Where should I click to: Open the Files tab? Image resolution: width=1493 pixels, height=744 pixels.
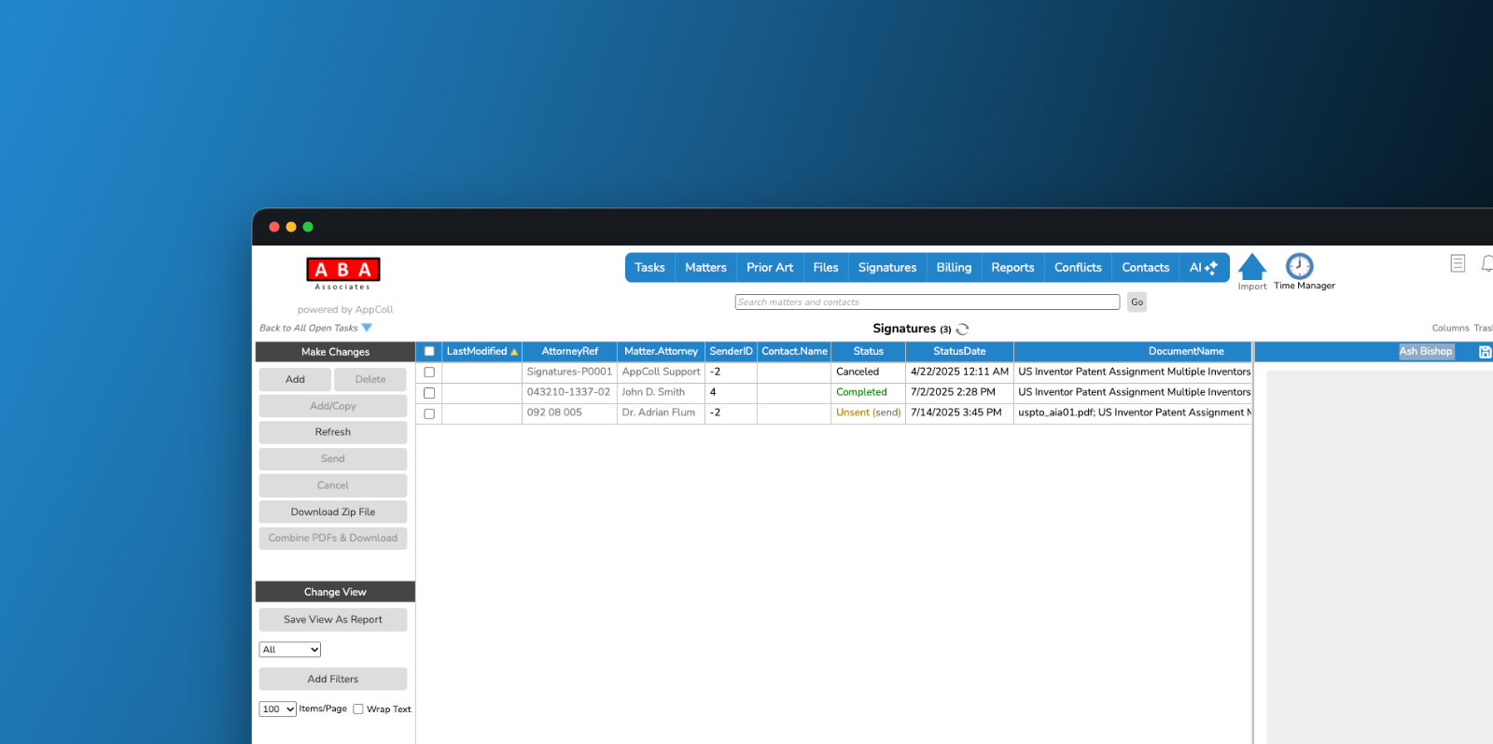pyautogui.click(x=826, y=268)
